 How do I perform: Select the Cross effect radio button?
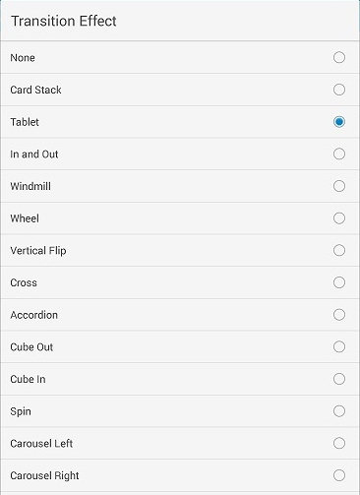[339, 282]
